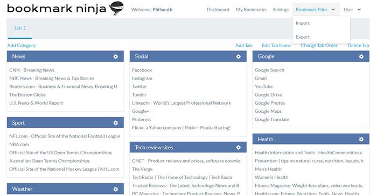Screen dimensions: 377x195
Task: Open settings gear for Google category
Action: (361, 56)
